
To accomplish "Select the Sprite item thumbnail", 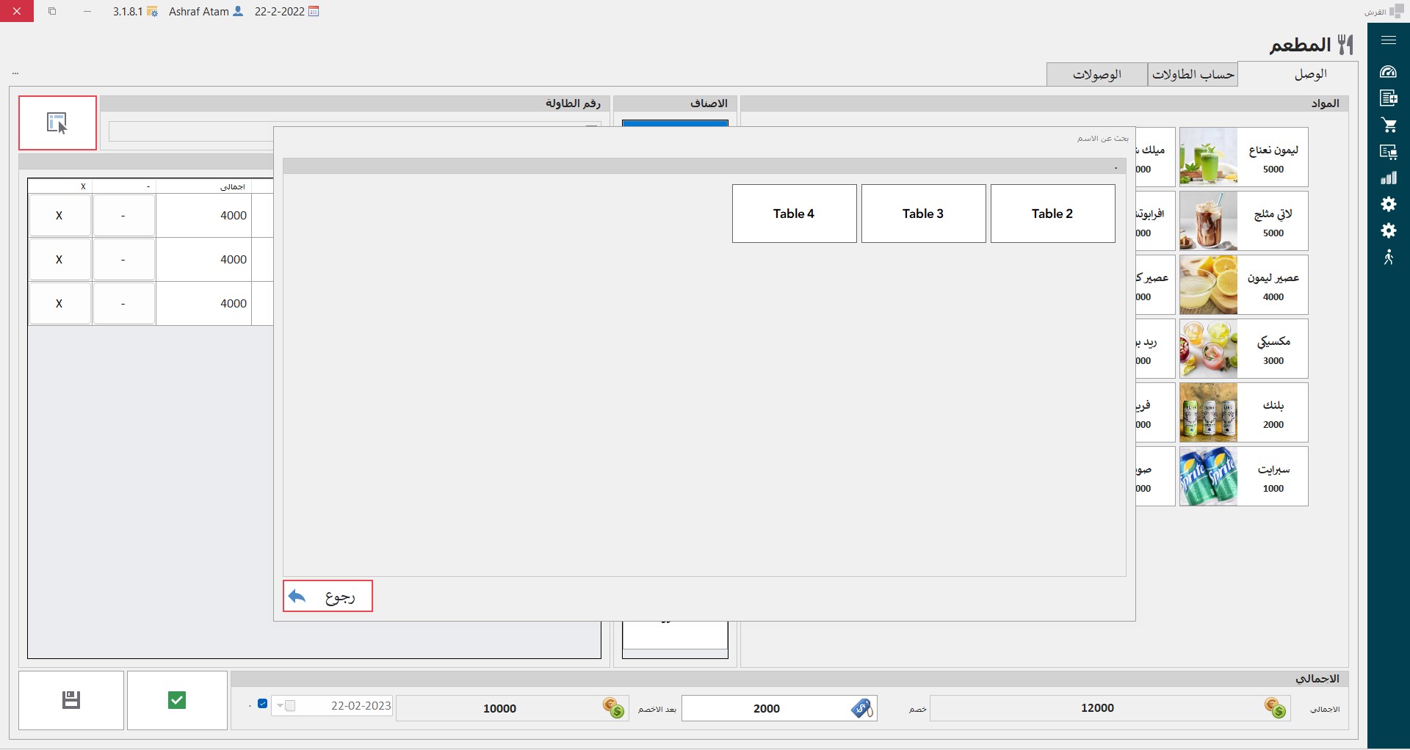I will (x=1208, y=477).
